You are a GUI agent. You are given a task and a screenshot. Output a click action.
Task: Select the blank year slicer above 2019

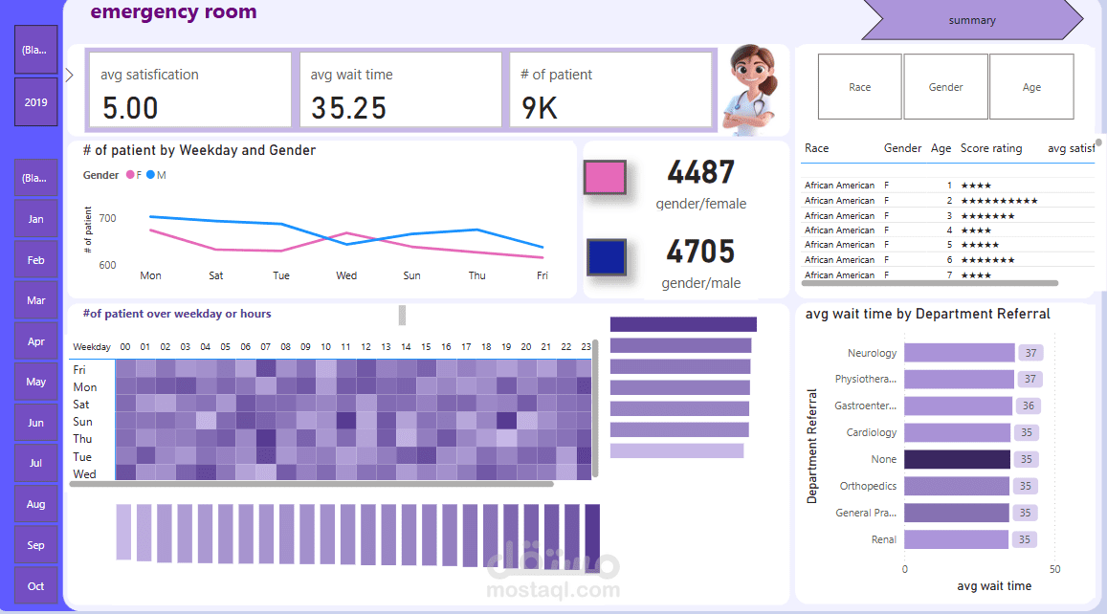[36, 50]
